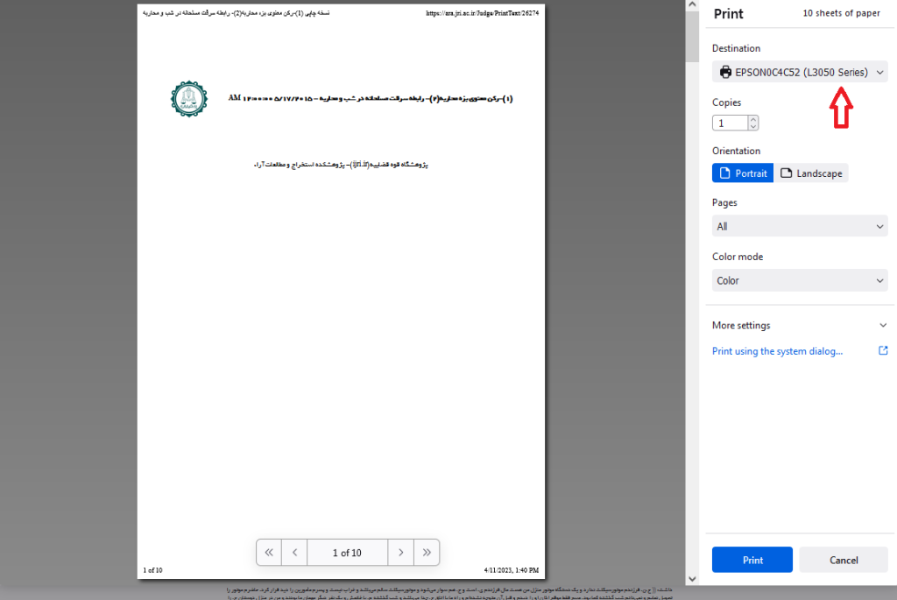Click the blue Print button

click(752, 560)
